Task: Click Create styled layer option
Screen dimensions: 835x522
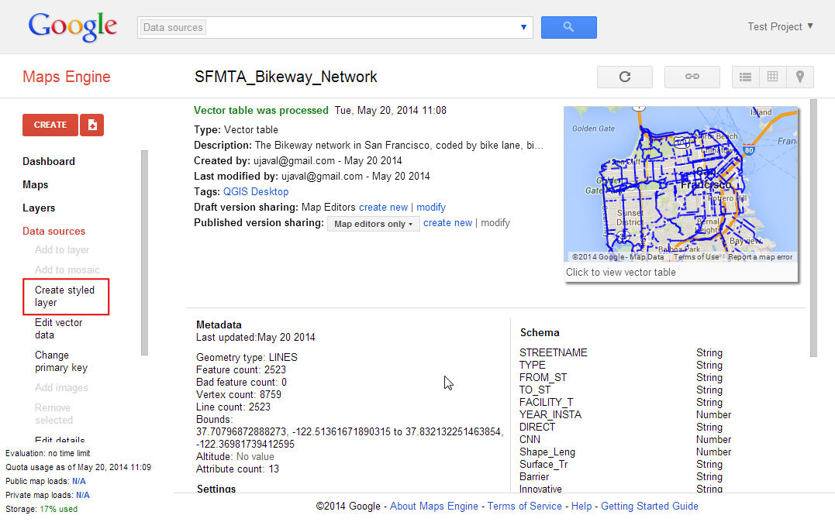Action: pyautogui.click(x=65, y=296)
